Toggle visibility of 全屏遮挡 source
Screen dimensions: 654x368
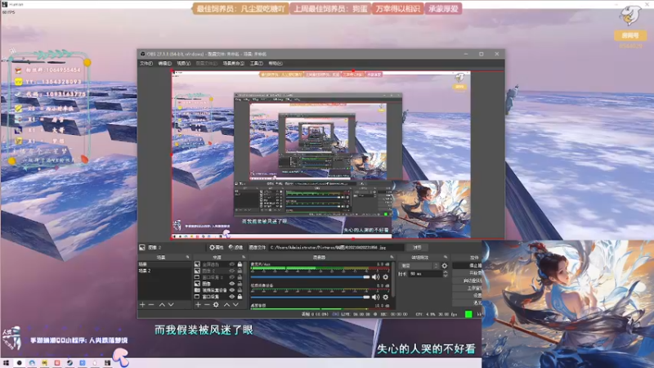232,264
